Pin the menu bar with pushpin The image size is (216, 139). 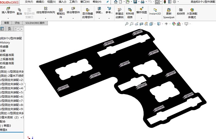[107, 2]
